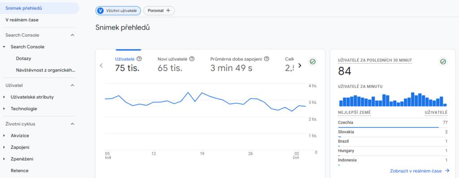Expand the Zpeněžení triangle

tap(4, 159)
